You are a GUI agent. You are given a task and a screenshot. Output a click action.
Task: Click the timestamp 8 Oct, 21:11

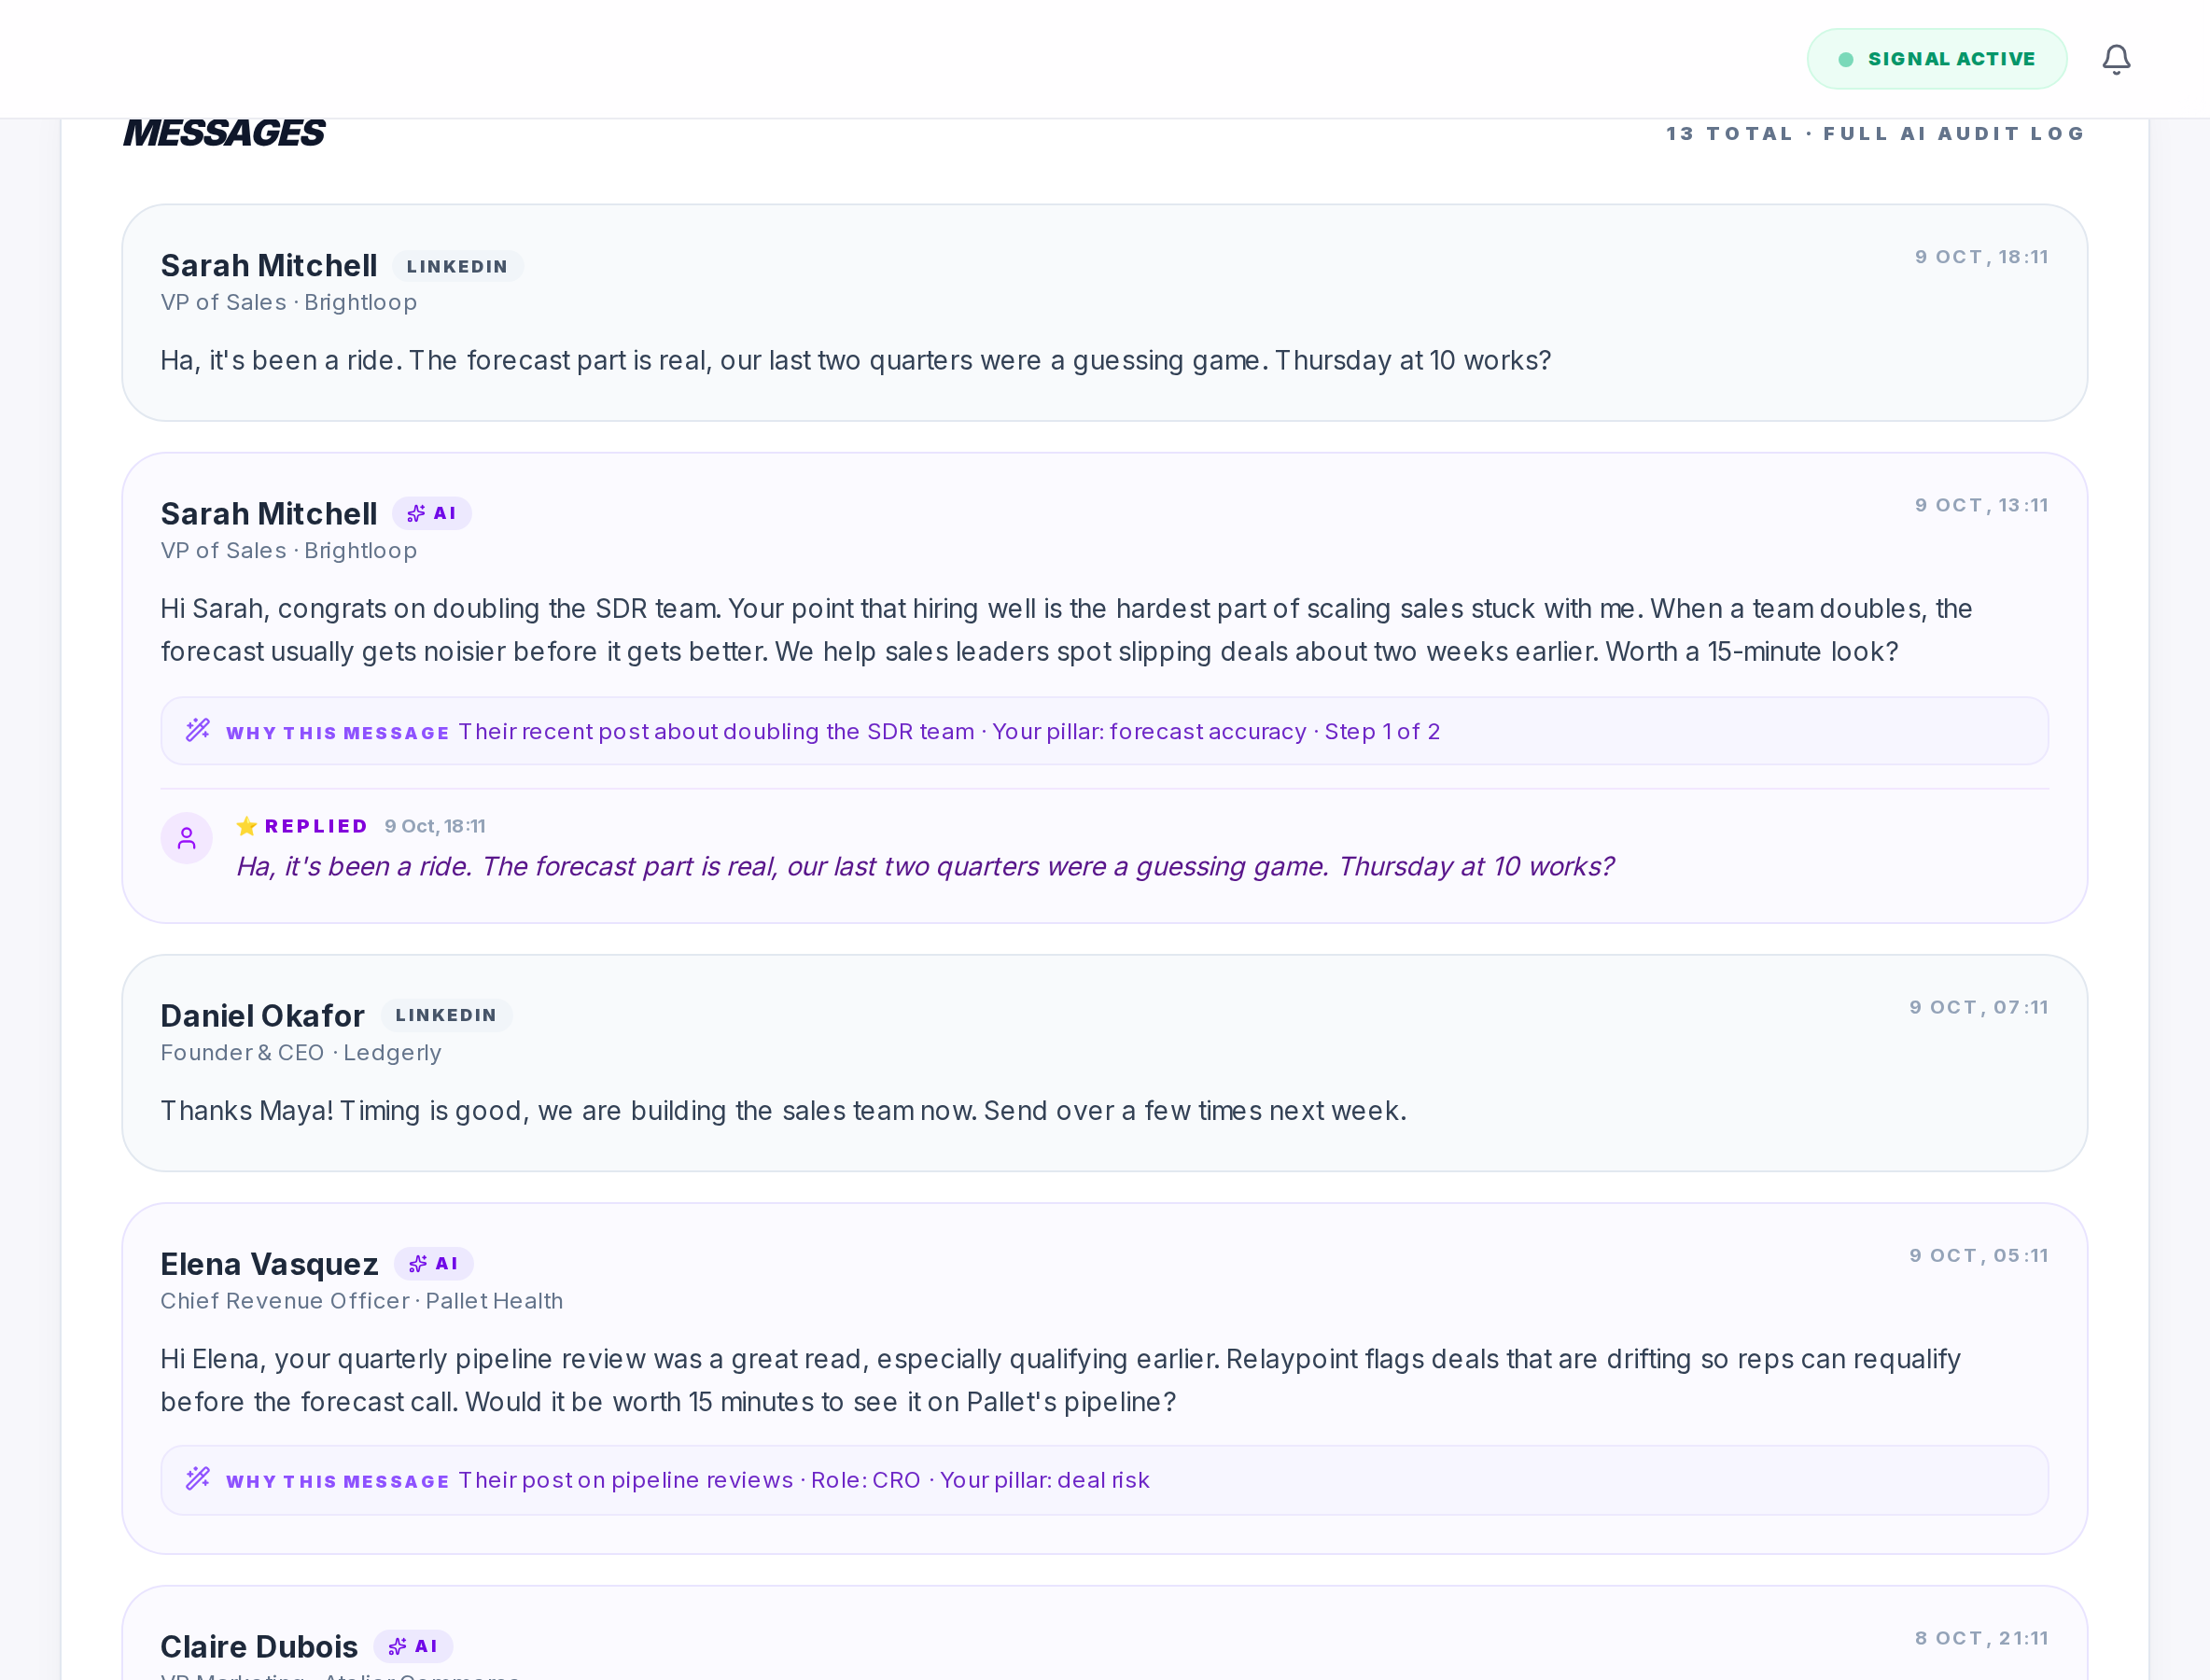coord(1981,1638)
